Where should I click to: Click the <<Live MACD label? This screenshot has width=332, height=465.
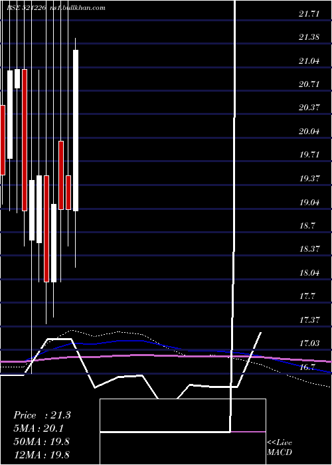(x=280, y=448)
